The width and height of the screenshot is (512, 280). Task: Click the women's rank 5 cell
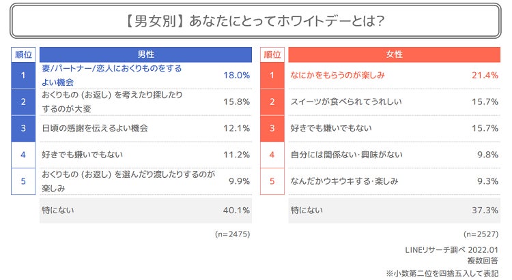(272, 181)
